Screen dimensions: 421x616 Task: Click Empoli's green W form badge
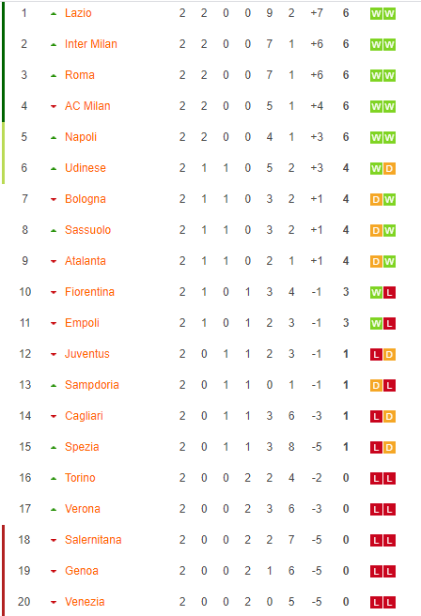pyautogui.click(x=376, y=324)
